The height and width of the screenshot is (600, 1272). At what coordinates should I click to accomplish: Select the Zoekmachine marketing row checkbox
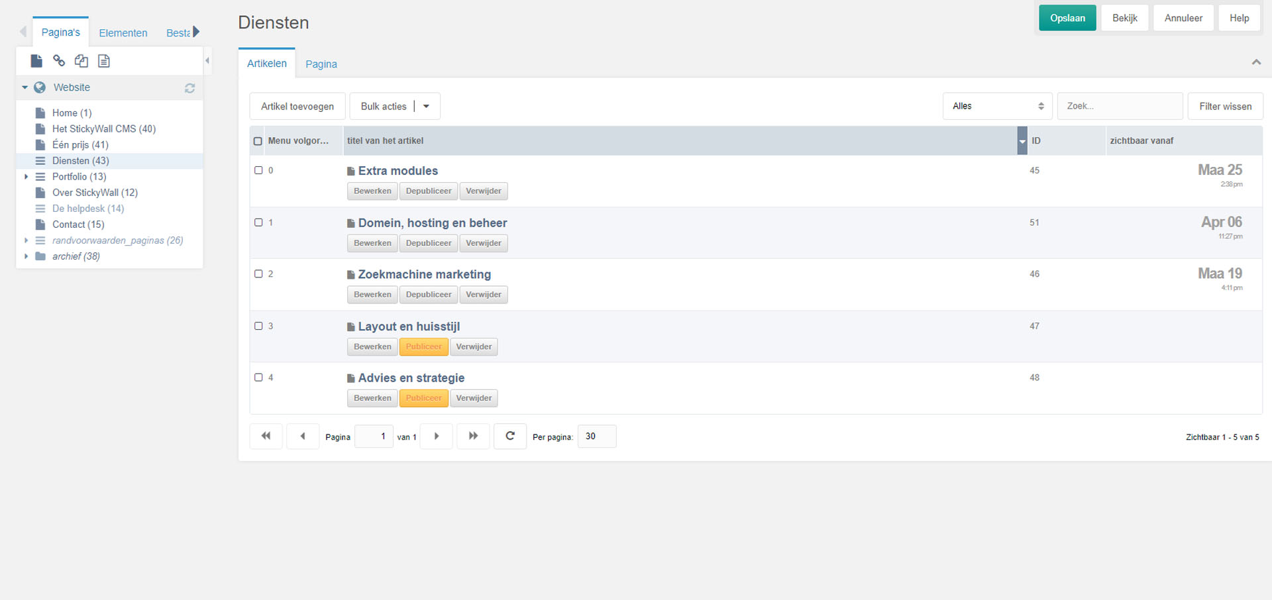pos(259,274)
